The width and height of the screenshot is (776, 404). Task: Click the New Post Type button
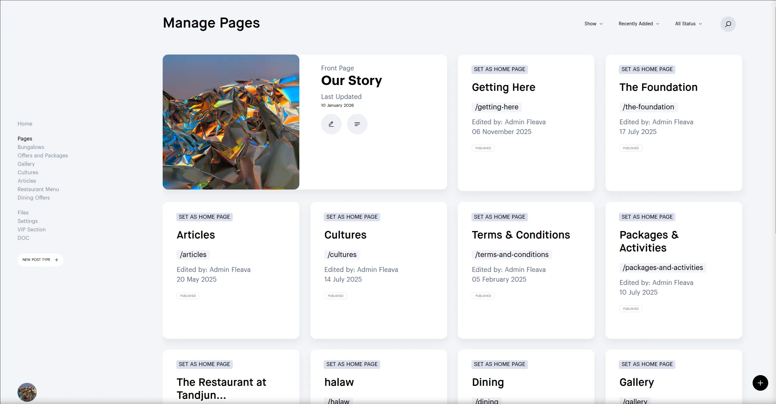point(40,260)
